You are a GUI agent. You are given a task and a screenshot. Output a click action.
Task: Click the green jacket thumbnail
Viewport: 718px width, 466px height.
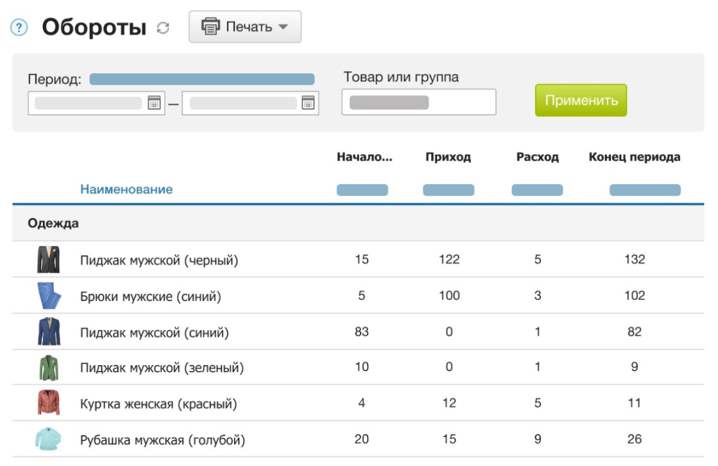[48, 368]
